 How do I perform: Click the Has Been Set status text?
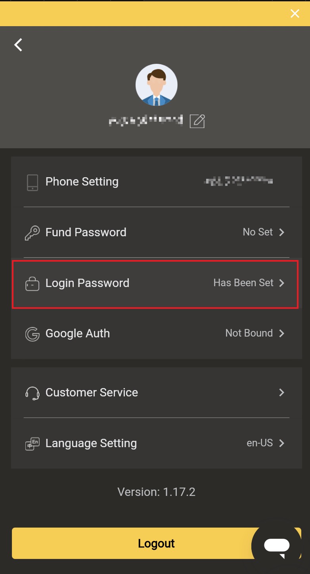243,283
